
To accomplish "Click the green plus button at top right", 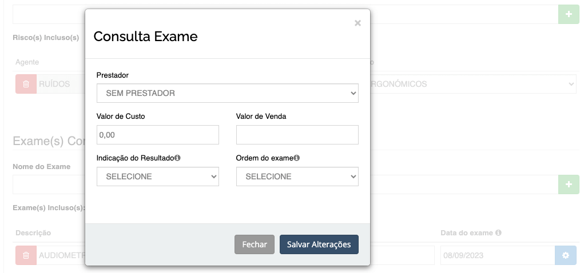I will click(569, 14).
